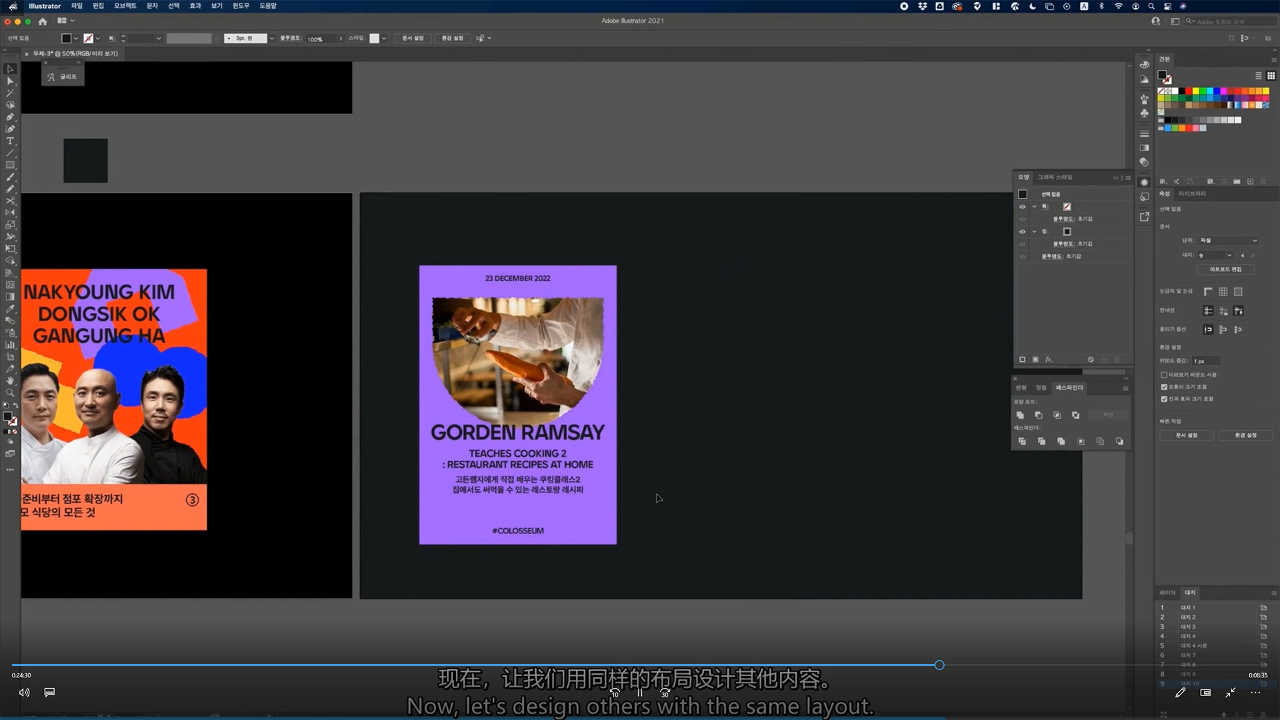Image resolution: width=1280 pixels, height=720 pixels.
Task: Open the 효과 menu
Action: click(195, 6)
